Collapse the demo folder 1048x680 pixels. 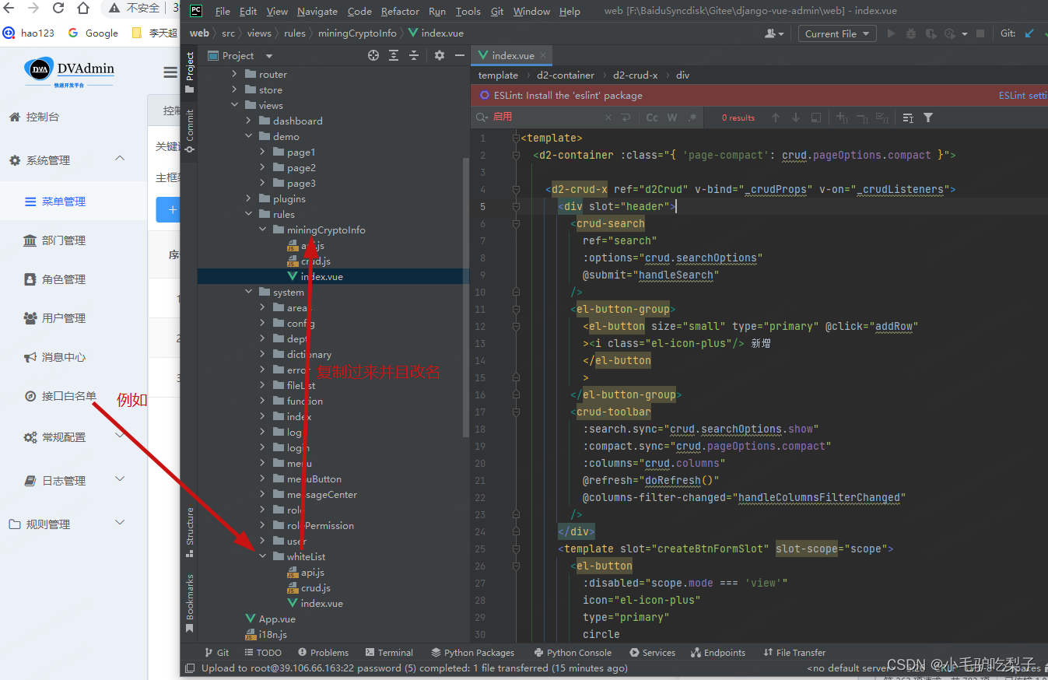248,136
